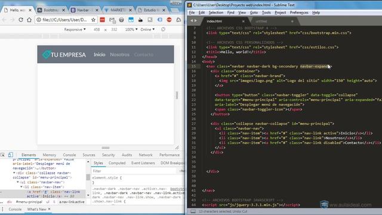Open the Google Drive extension icon
382x215 pixels.
178,20
